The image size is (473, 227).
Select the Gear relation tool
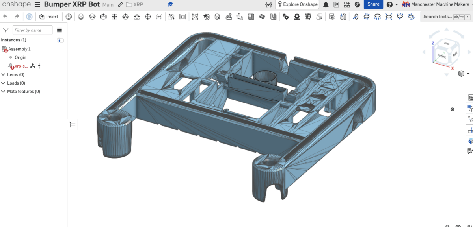[x=286, y=17]
